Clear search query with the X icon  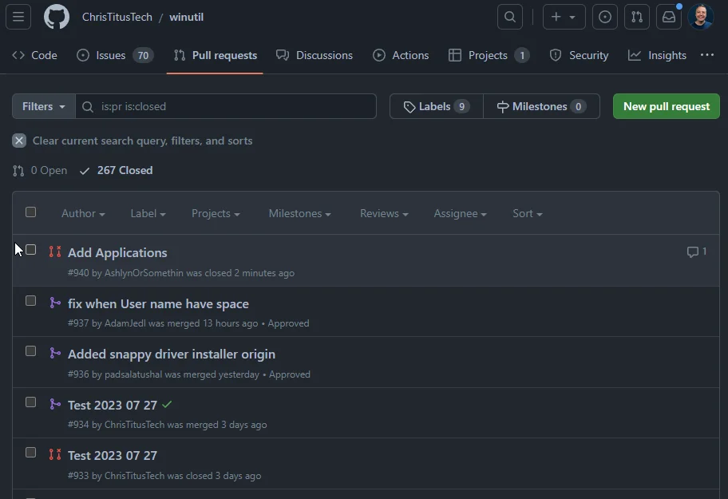pyautogui.click(x=19, y=141)
